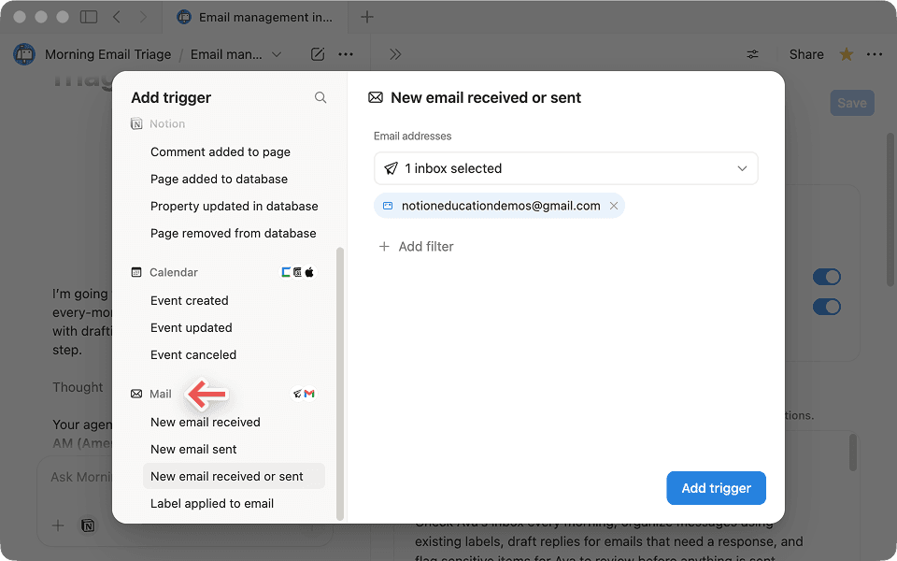Click the Add filter link
897x561 pixels.
417,246
